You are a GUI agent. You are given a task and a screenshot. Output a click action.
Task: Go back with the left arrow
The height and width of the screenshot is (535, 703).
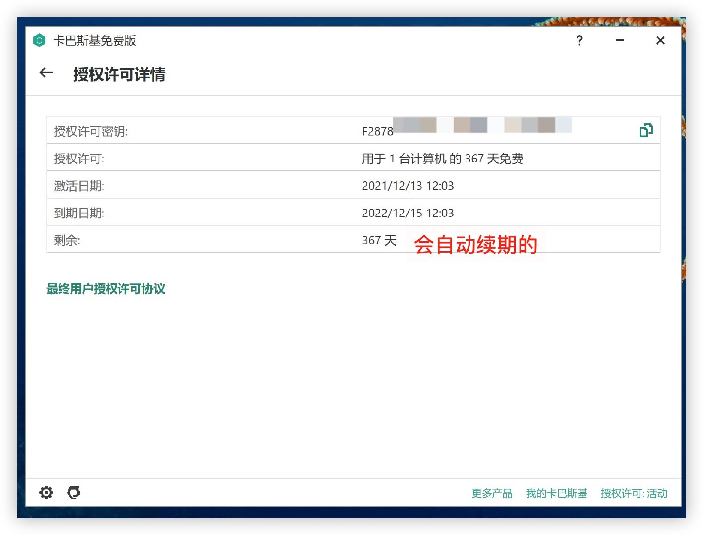[46, 73]
